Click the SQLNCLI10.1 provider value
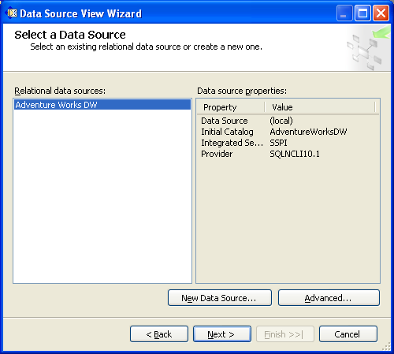The width and height of the screenshot is (394, 354). tap(295, 154)
